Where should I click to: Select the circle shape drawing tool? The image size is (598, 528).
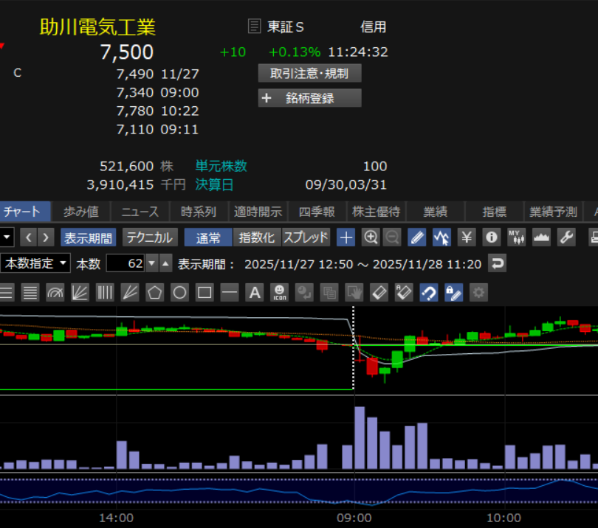click(179, 293)
